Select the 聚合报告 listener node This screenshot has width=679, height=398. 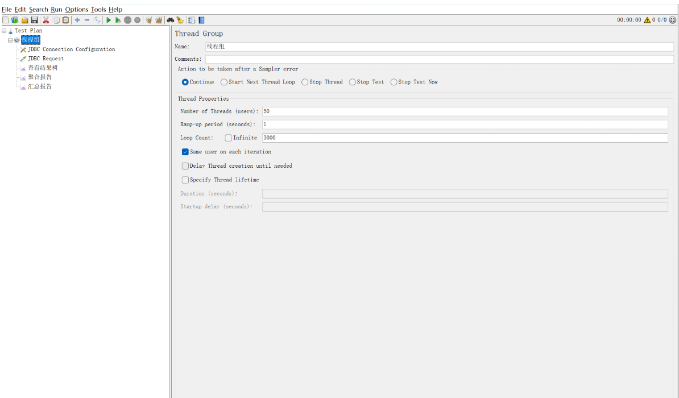pos(40,77)
